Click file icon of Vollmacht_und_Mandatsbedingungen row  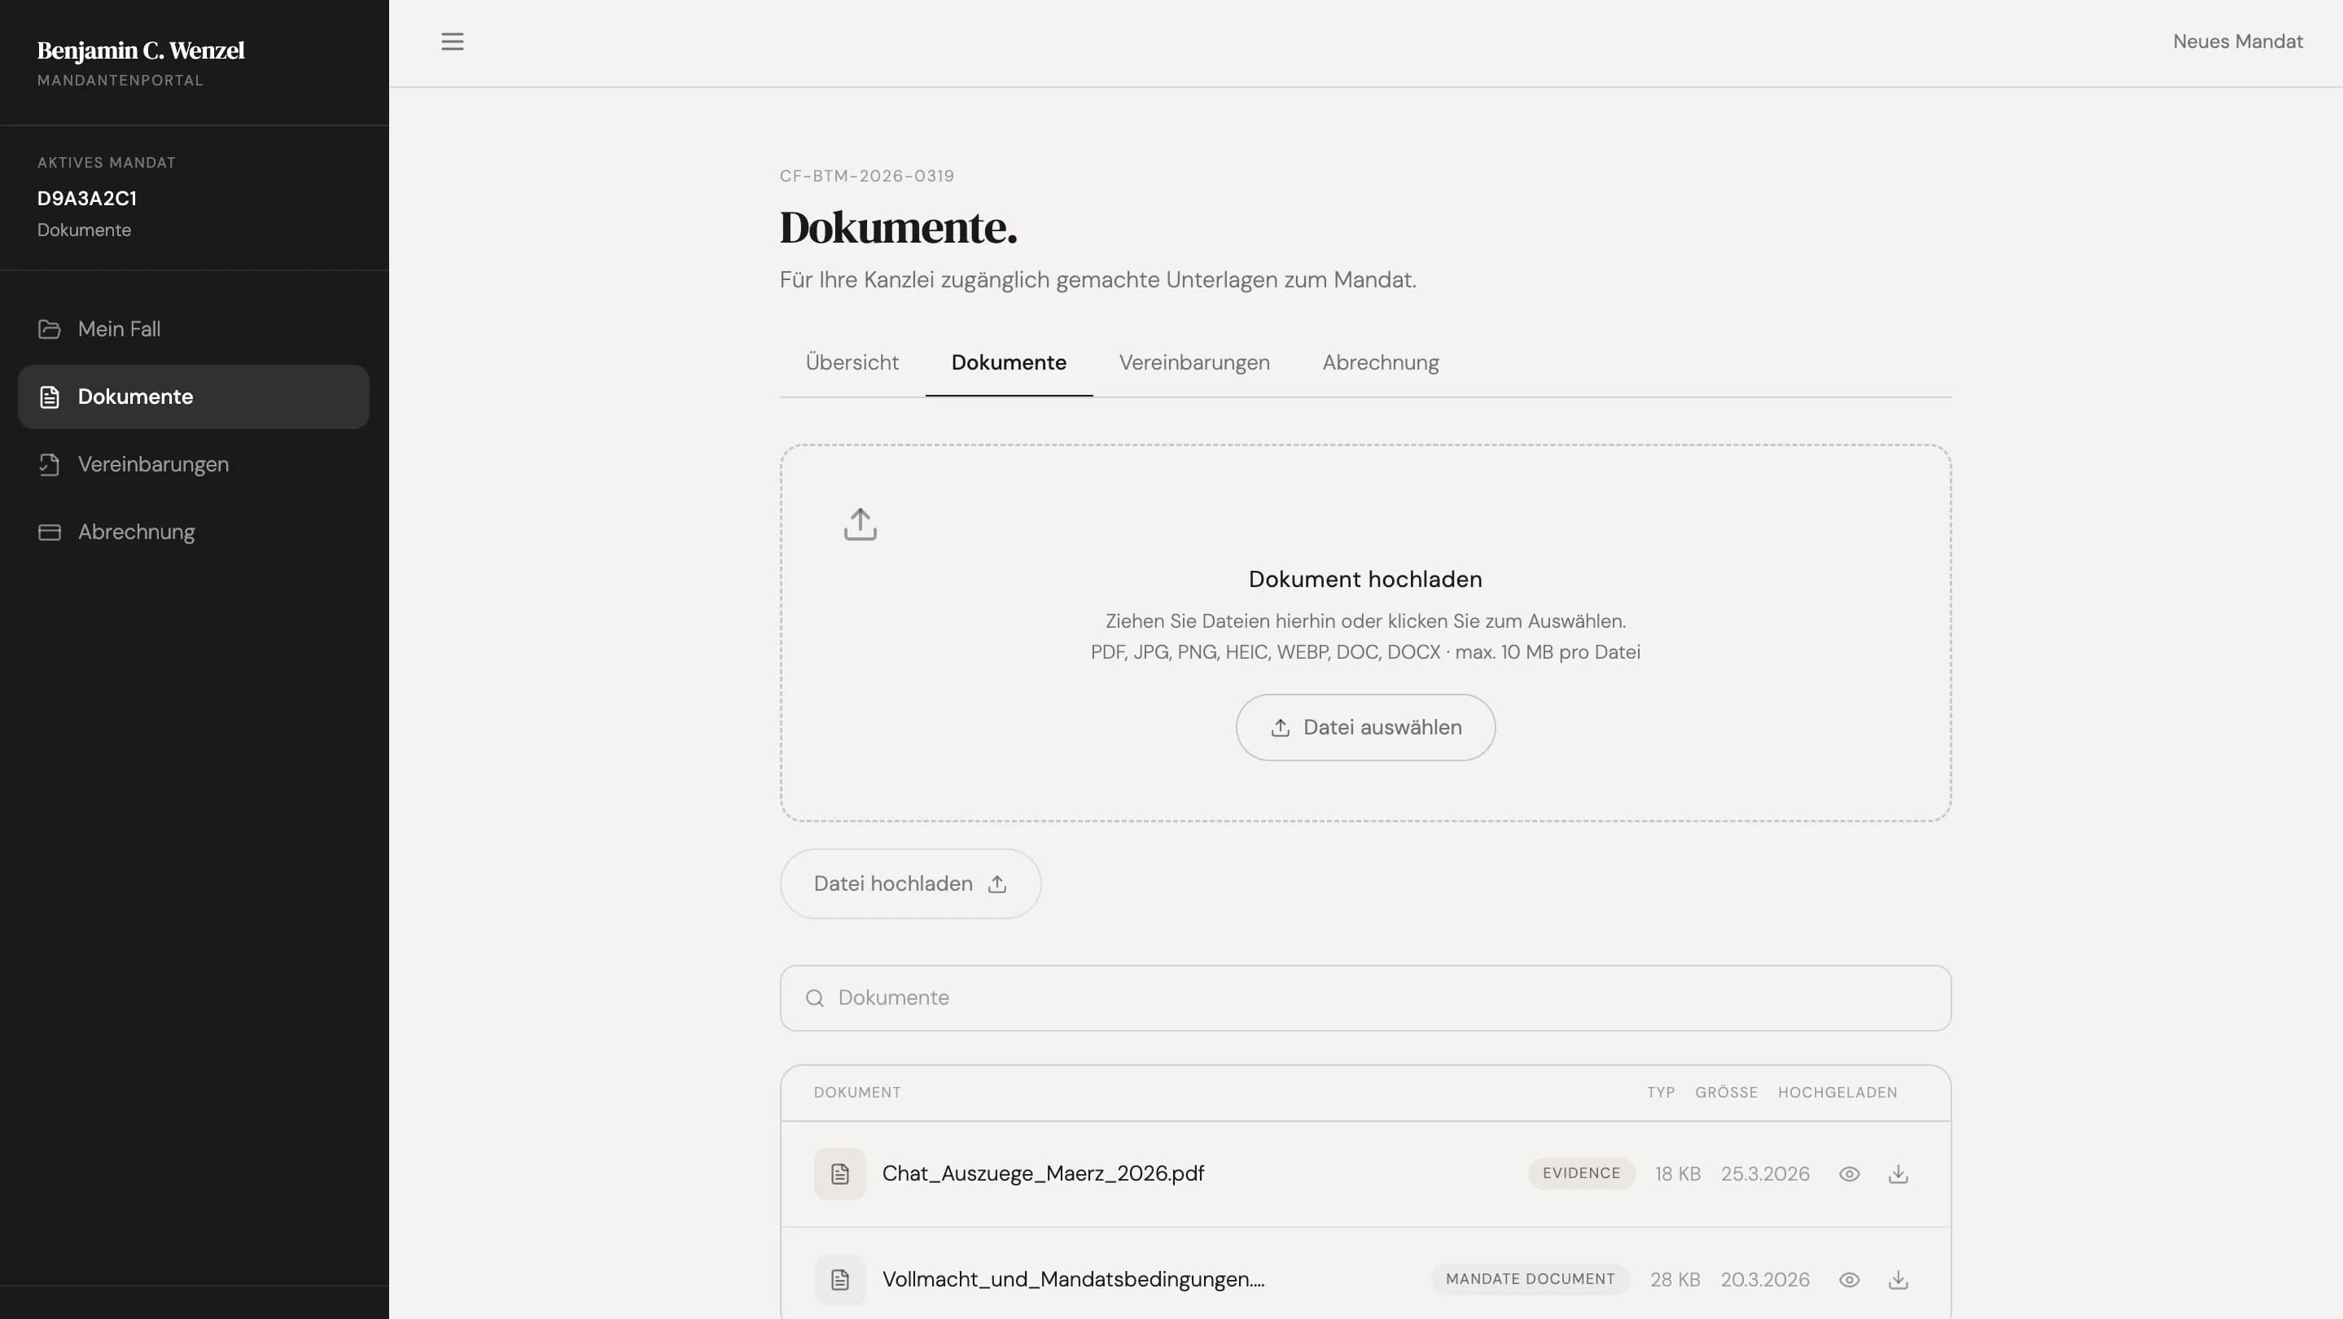[839, 1280]
